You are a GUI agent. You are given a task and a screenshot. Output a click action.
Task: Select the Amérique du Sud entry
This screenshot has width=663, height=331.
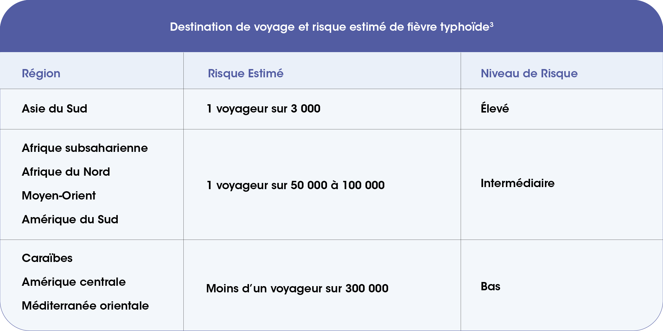tap(70, 220)
